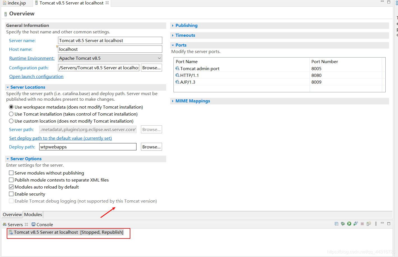Start the server in debug mode
Viewport: 398px width, 257px height.
point(343,224)
